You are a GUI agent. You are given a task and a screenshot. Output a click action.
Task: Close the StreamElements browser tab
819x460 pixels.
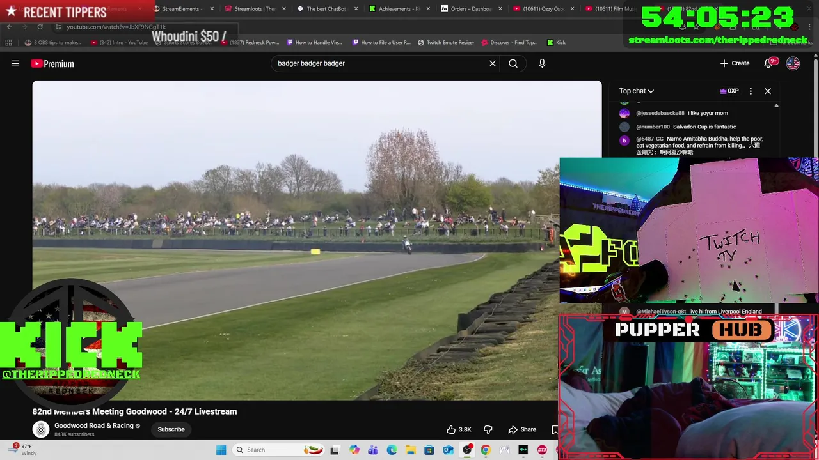[212, 9]
